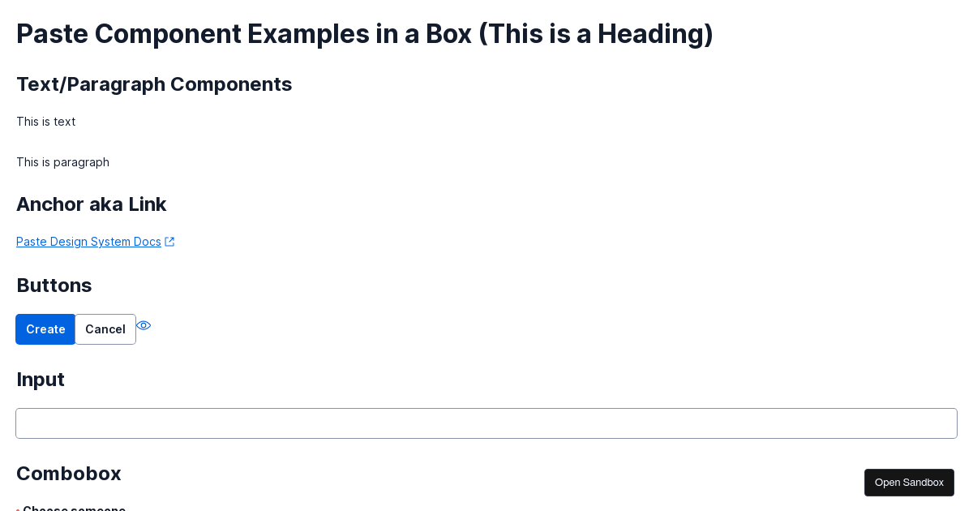This screenshot has width=973, height=511.
Task: Click external-link icon after Paste Design System Docs
Action: point(169,242)
